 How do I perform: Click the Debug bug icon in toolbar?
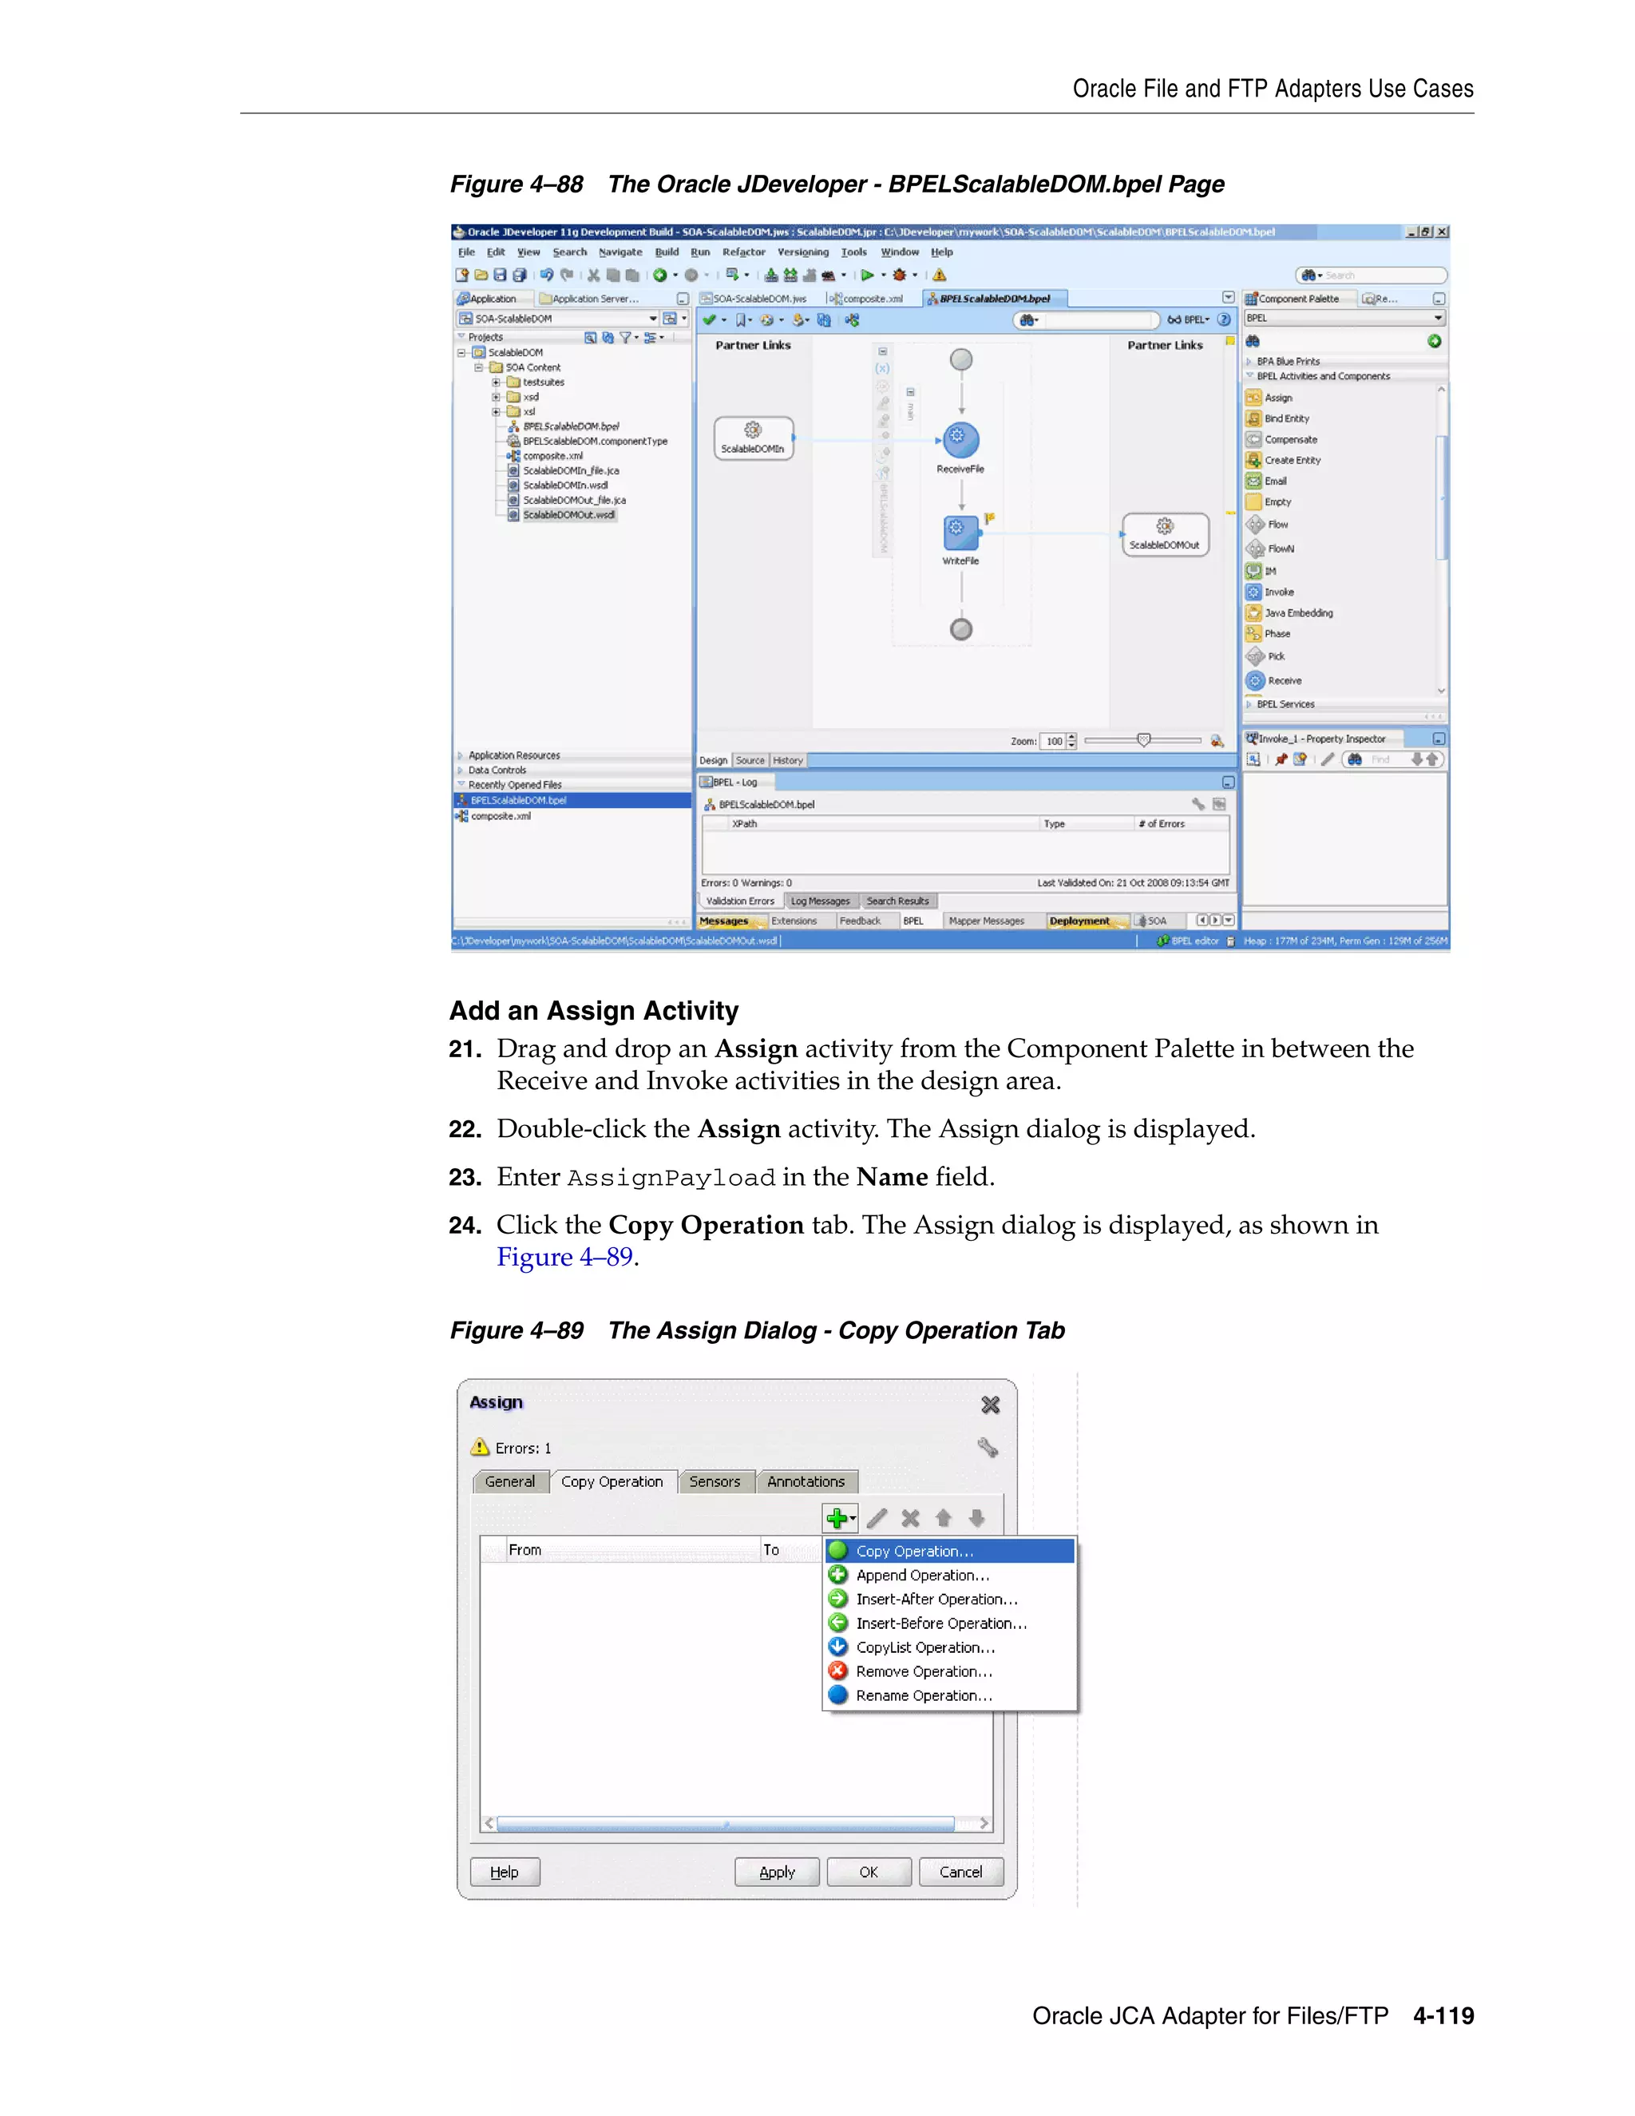click(899, 275)
